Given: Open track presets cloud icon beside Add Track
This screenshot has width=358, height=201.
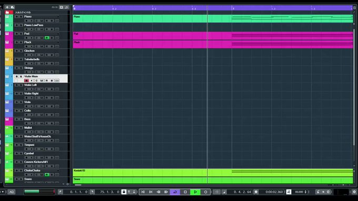Looking at the screenshot, I should pyautogui.click(x=13, y=7).
